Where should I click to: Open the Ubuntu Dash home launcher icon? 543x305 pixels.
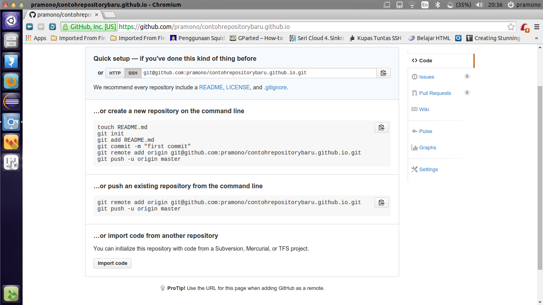[x=11, y=20]
